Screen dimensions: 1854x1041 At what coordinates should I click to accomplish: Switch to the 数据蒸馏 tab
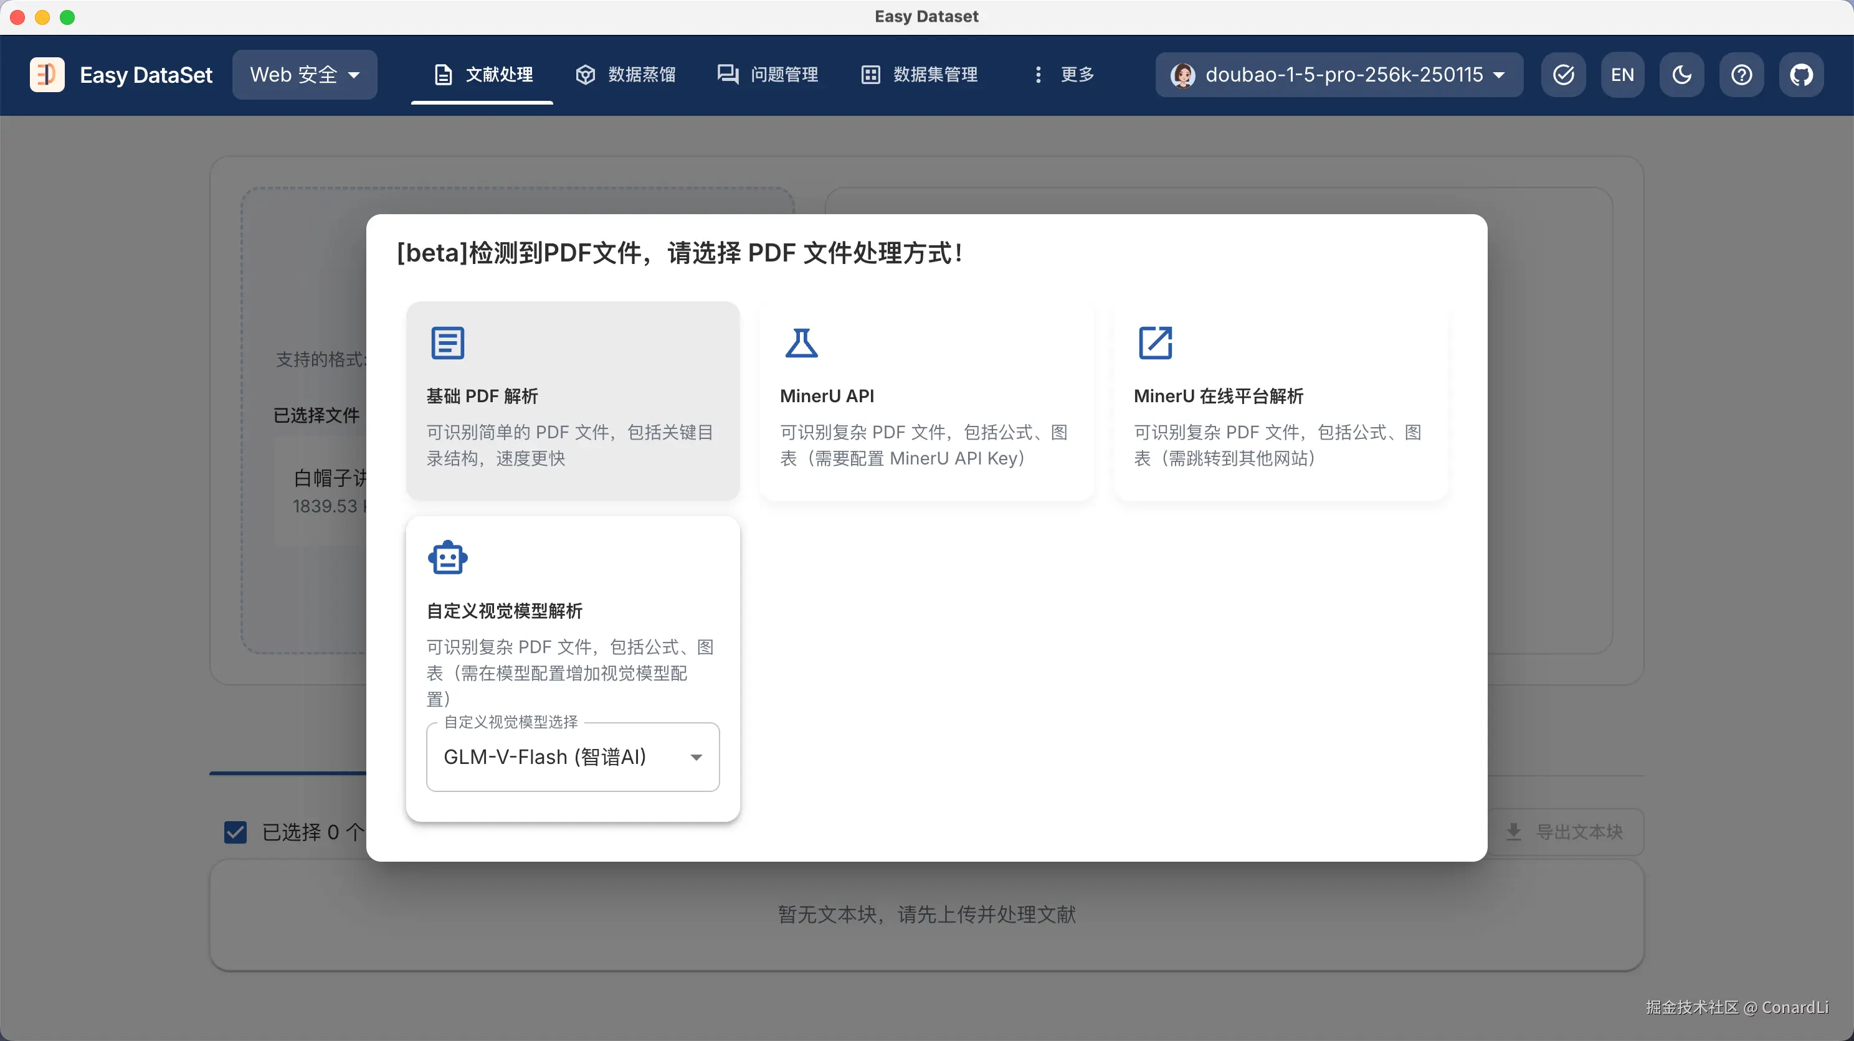625,75
